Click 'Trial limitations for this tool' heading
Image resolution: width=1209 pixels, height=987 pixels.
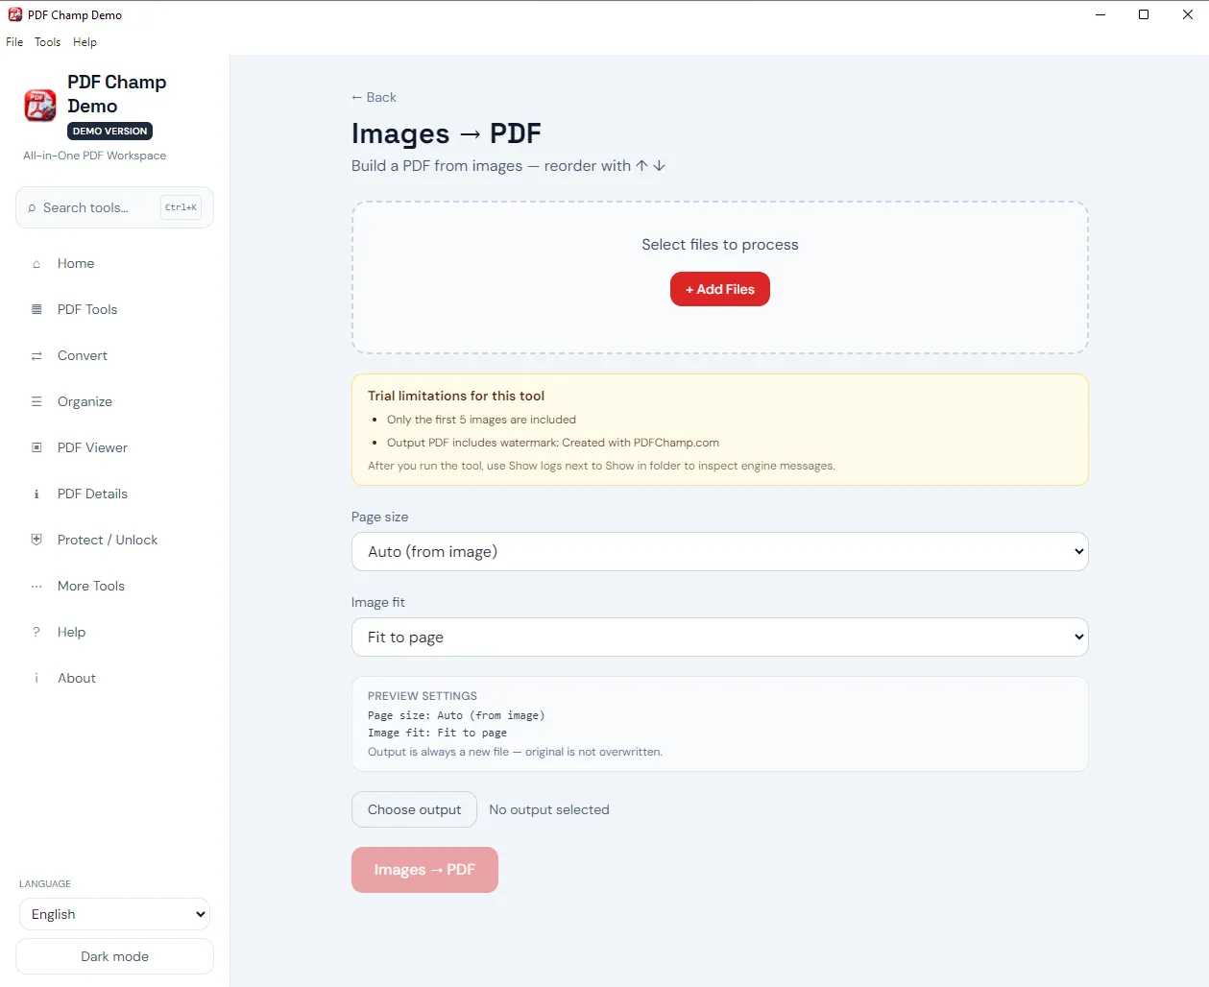point(456,396)
